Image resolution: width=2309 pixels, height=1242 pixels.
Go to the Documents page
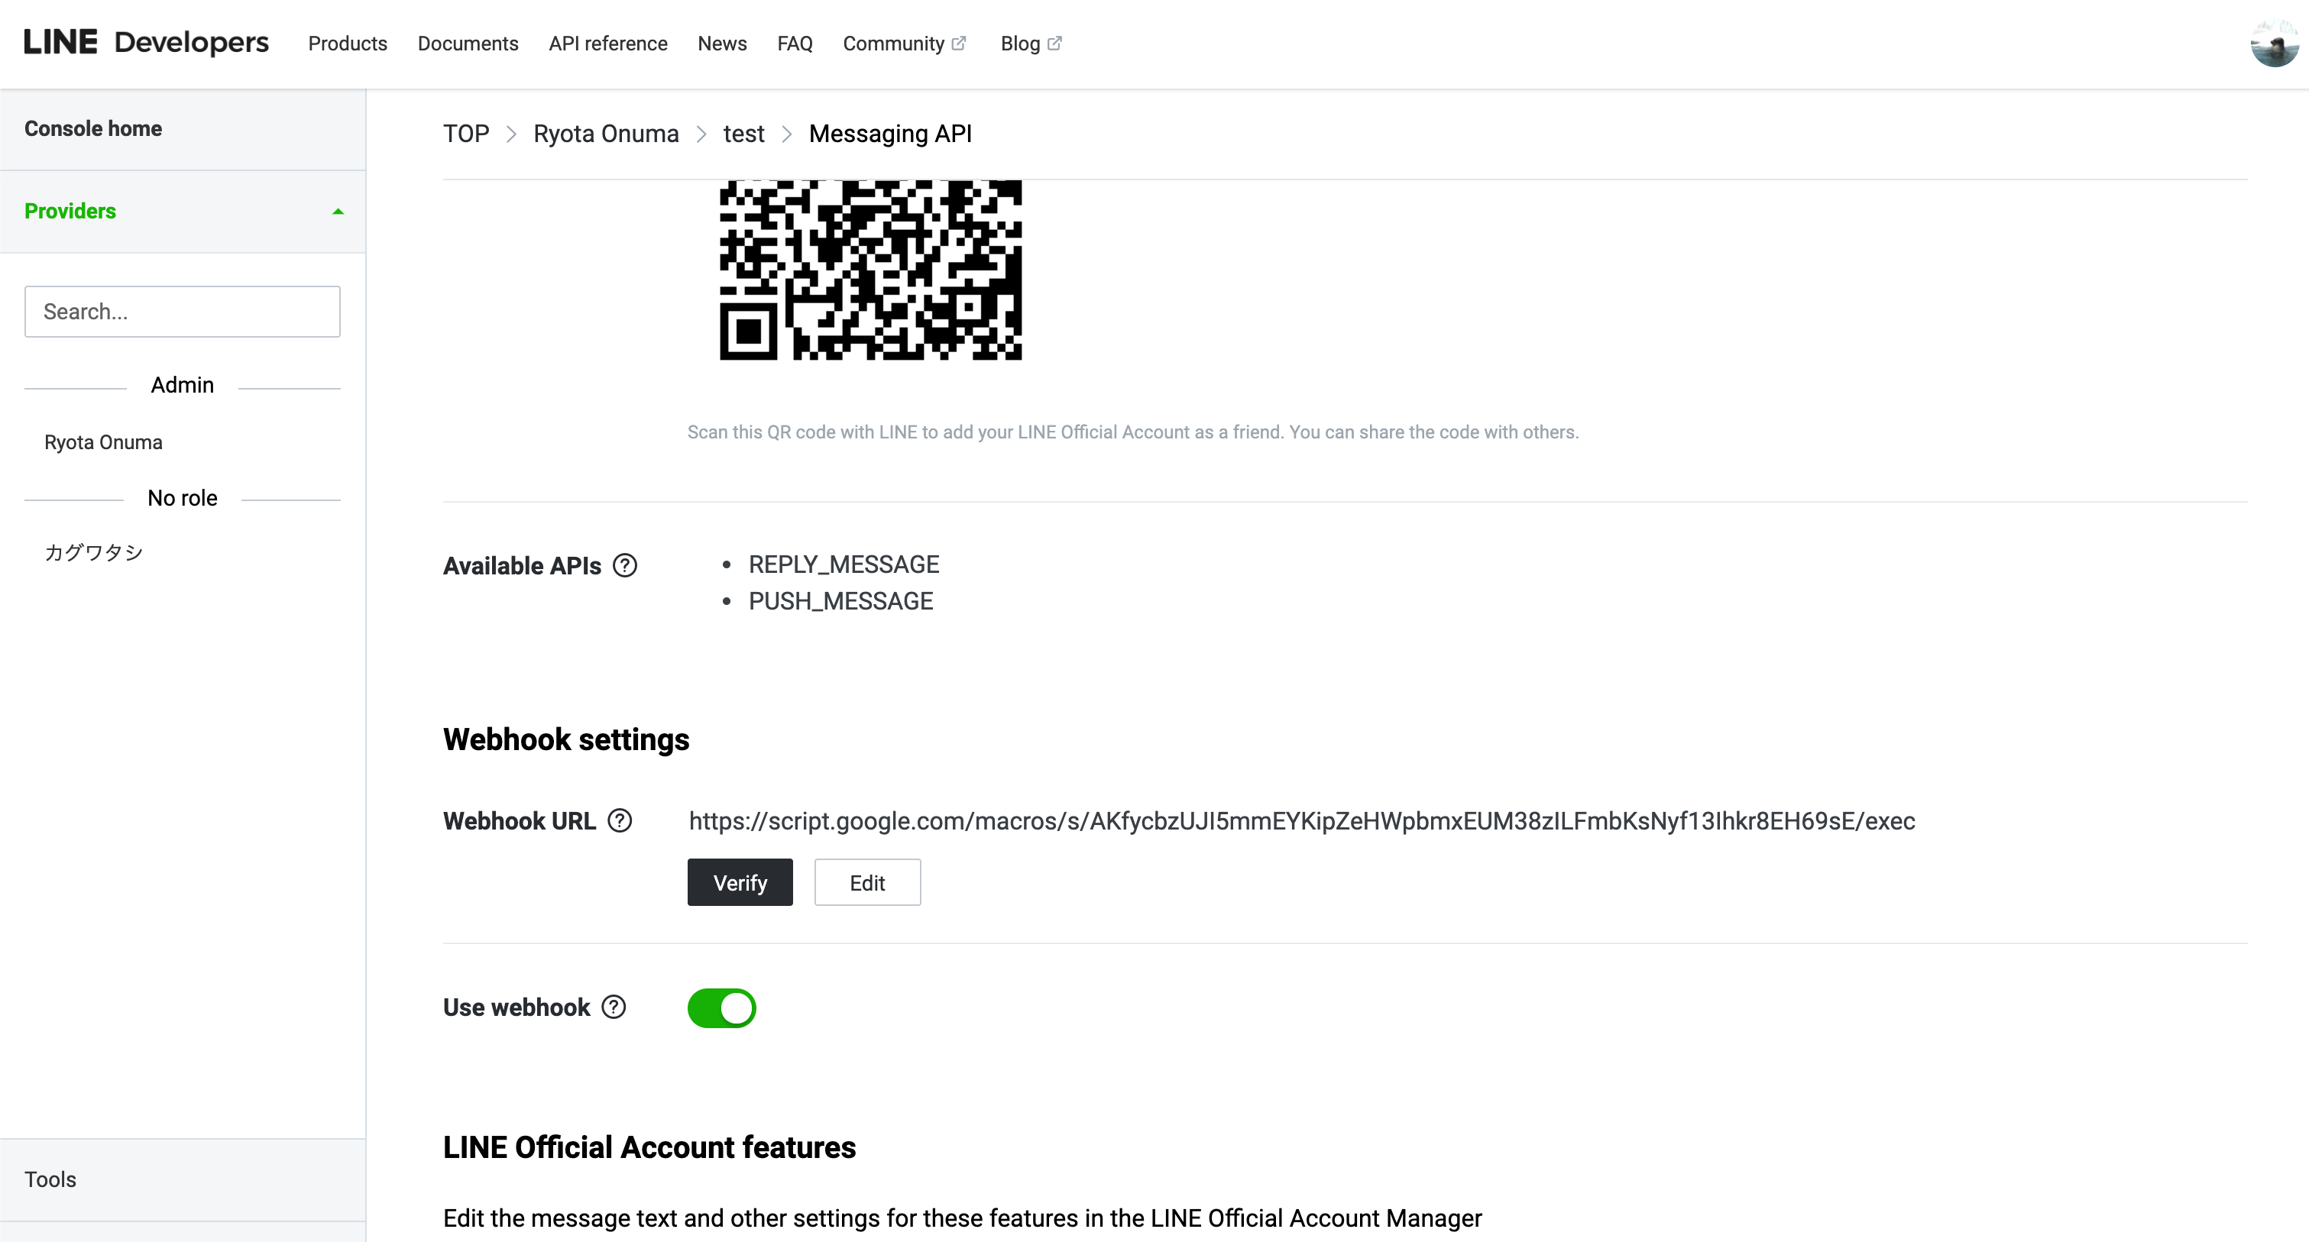468,43
